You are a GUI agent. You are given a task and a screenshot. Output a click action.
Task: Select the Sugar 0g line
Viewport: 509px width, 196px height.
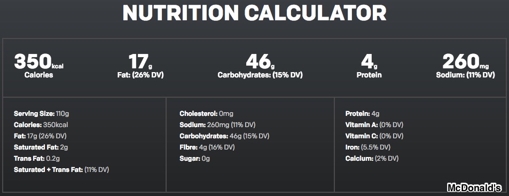point(195,159)
